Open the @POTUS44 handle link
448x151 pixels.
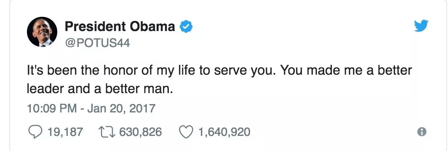pyautogui.click(x=97, y=43)
